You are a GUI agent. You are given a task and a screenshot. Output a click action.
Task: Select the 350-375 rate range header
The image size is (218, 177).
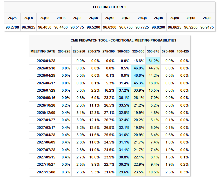click(x=153, y=51)
